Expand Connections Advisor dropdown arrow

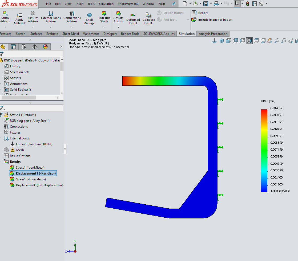(72, 27)
